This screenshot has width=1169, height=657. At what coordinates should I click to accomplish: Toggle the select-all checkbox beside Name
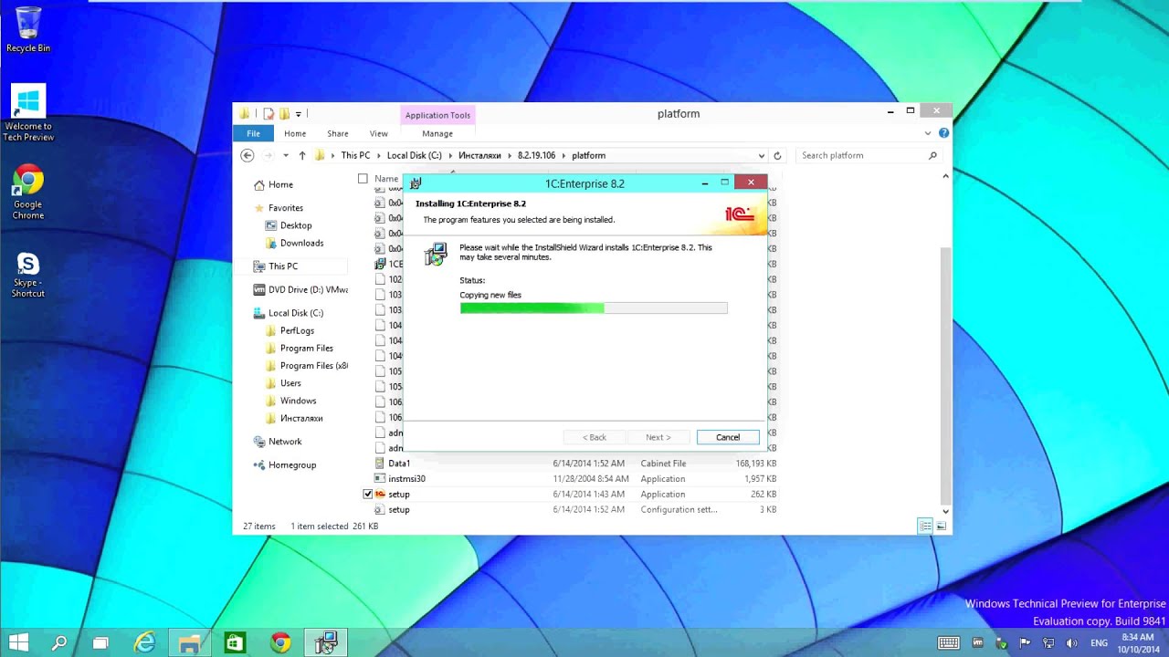coord(363,179)
